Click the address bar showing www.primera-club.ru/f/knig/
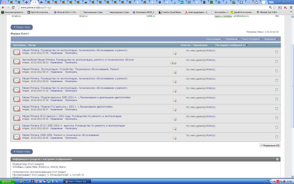 (x=142, y=7)
